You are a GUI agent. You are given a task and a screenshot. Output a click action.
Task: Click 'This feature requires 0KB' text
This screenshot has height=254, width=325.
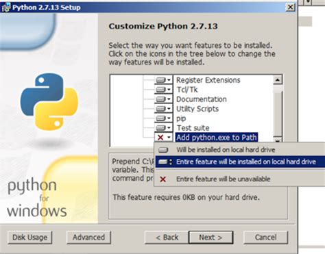[x=186, y=197]
